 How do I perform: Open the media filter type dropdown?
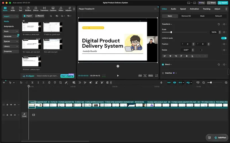pyautogui.click(x=69, y=16)
